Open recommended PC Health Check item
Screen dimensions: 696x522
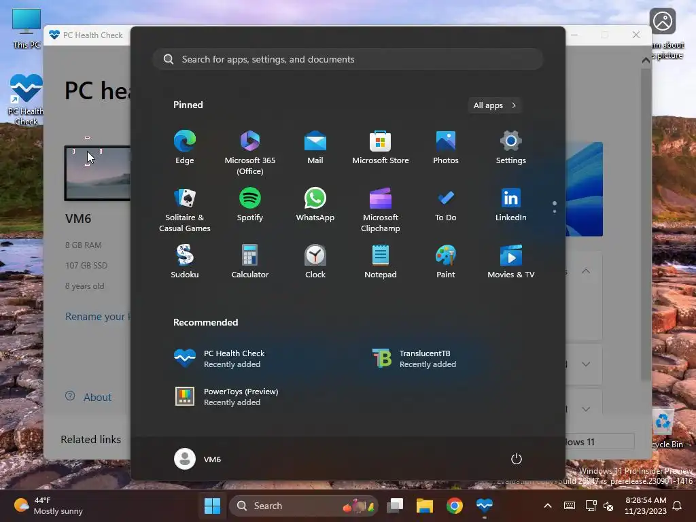[220, 358]
